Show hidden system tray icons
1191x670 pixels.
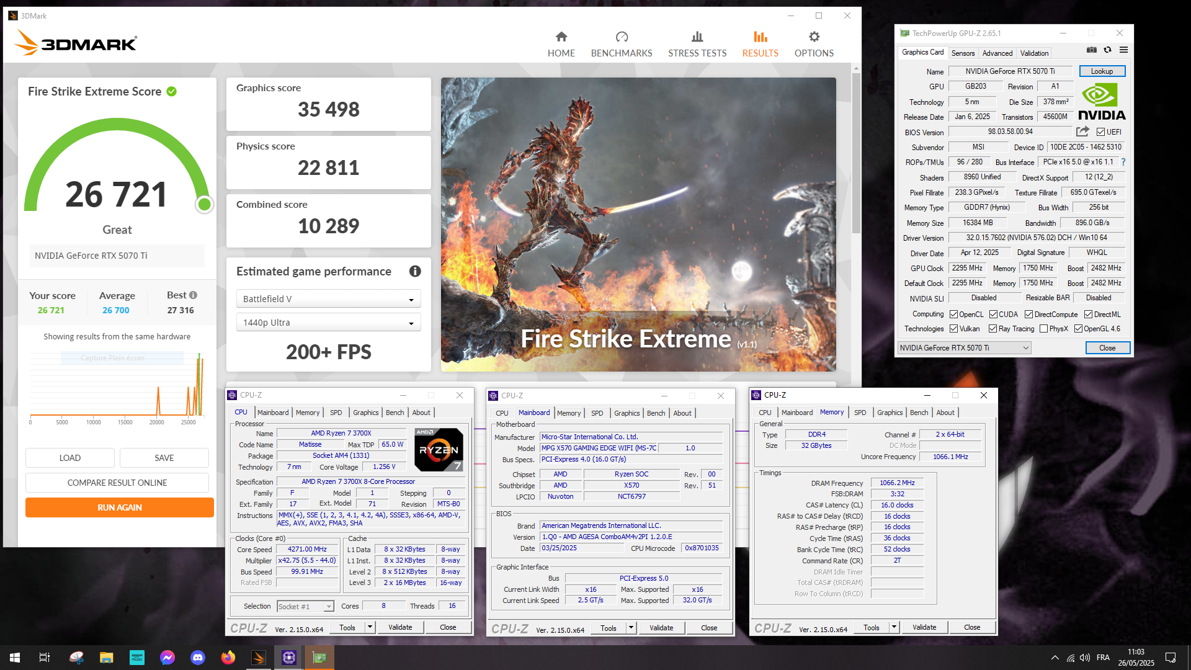coord(1055,658)
